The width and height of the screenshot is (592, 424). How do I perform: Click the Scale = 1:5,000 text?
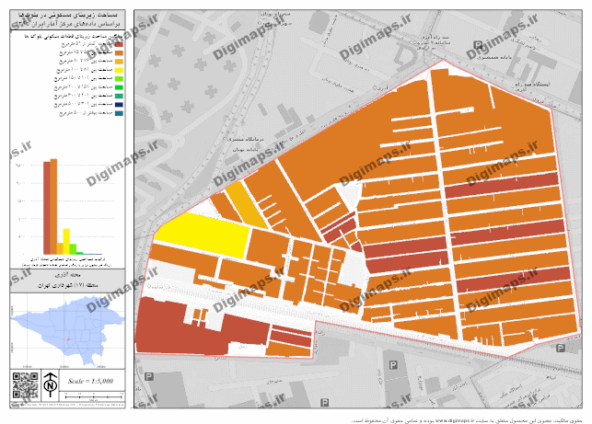pos(90,381)
